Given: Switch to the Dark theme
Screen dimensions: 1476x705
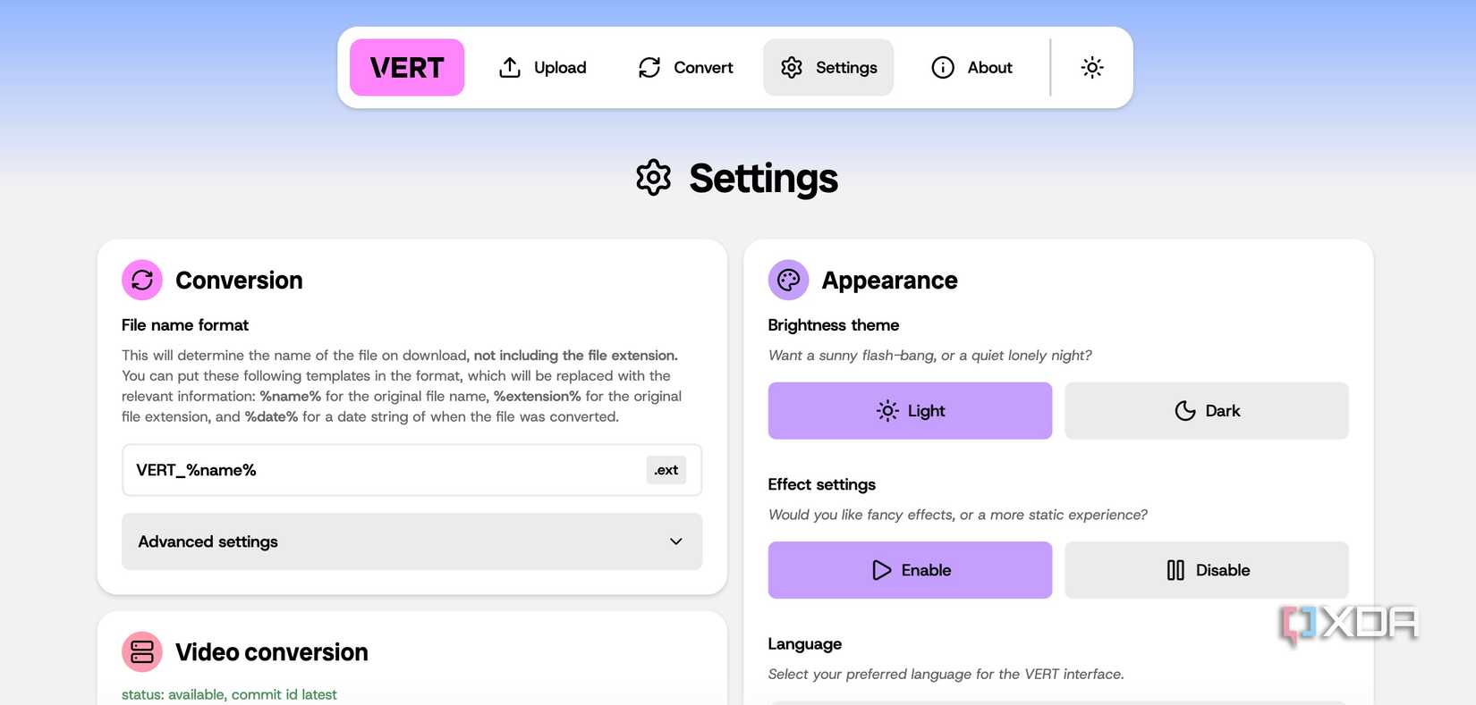Looking at the screenshot, I should point(1206,410).
